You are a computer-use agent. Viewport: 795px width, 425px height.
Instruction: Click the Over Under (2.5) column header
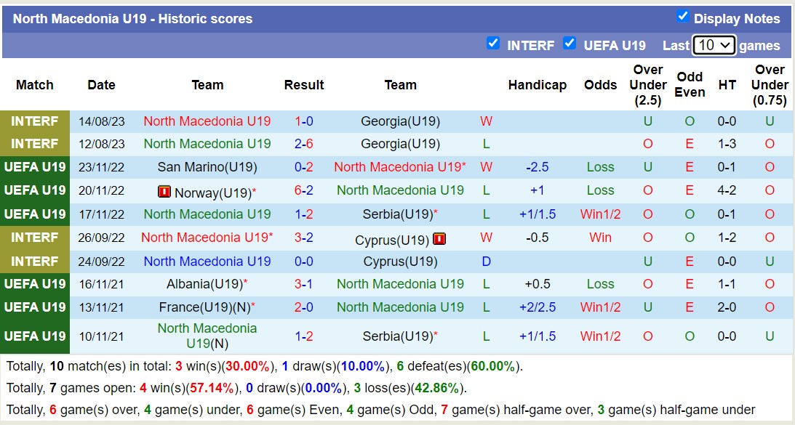click(x=647, y=85)
